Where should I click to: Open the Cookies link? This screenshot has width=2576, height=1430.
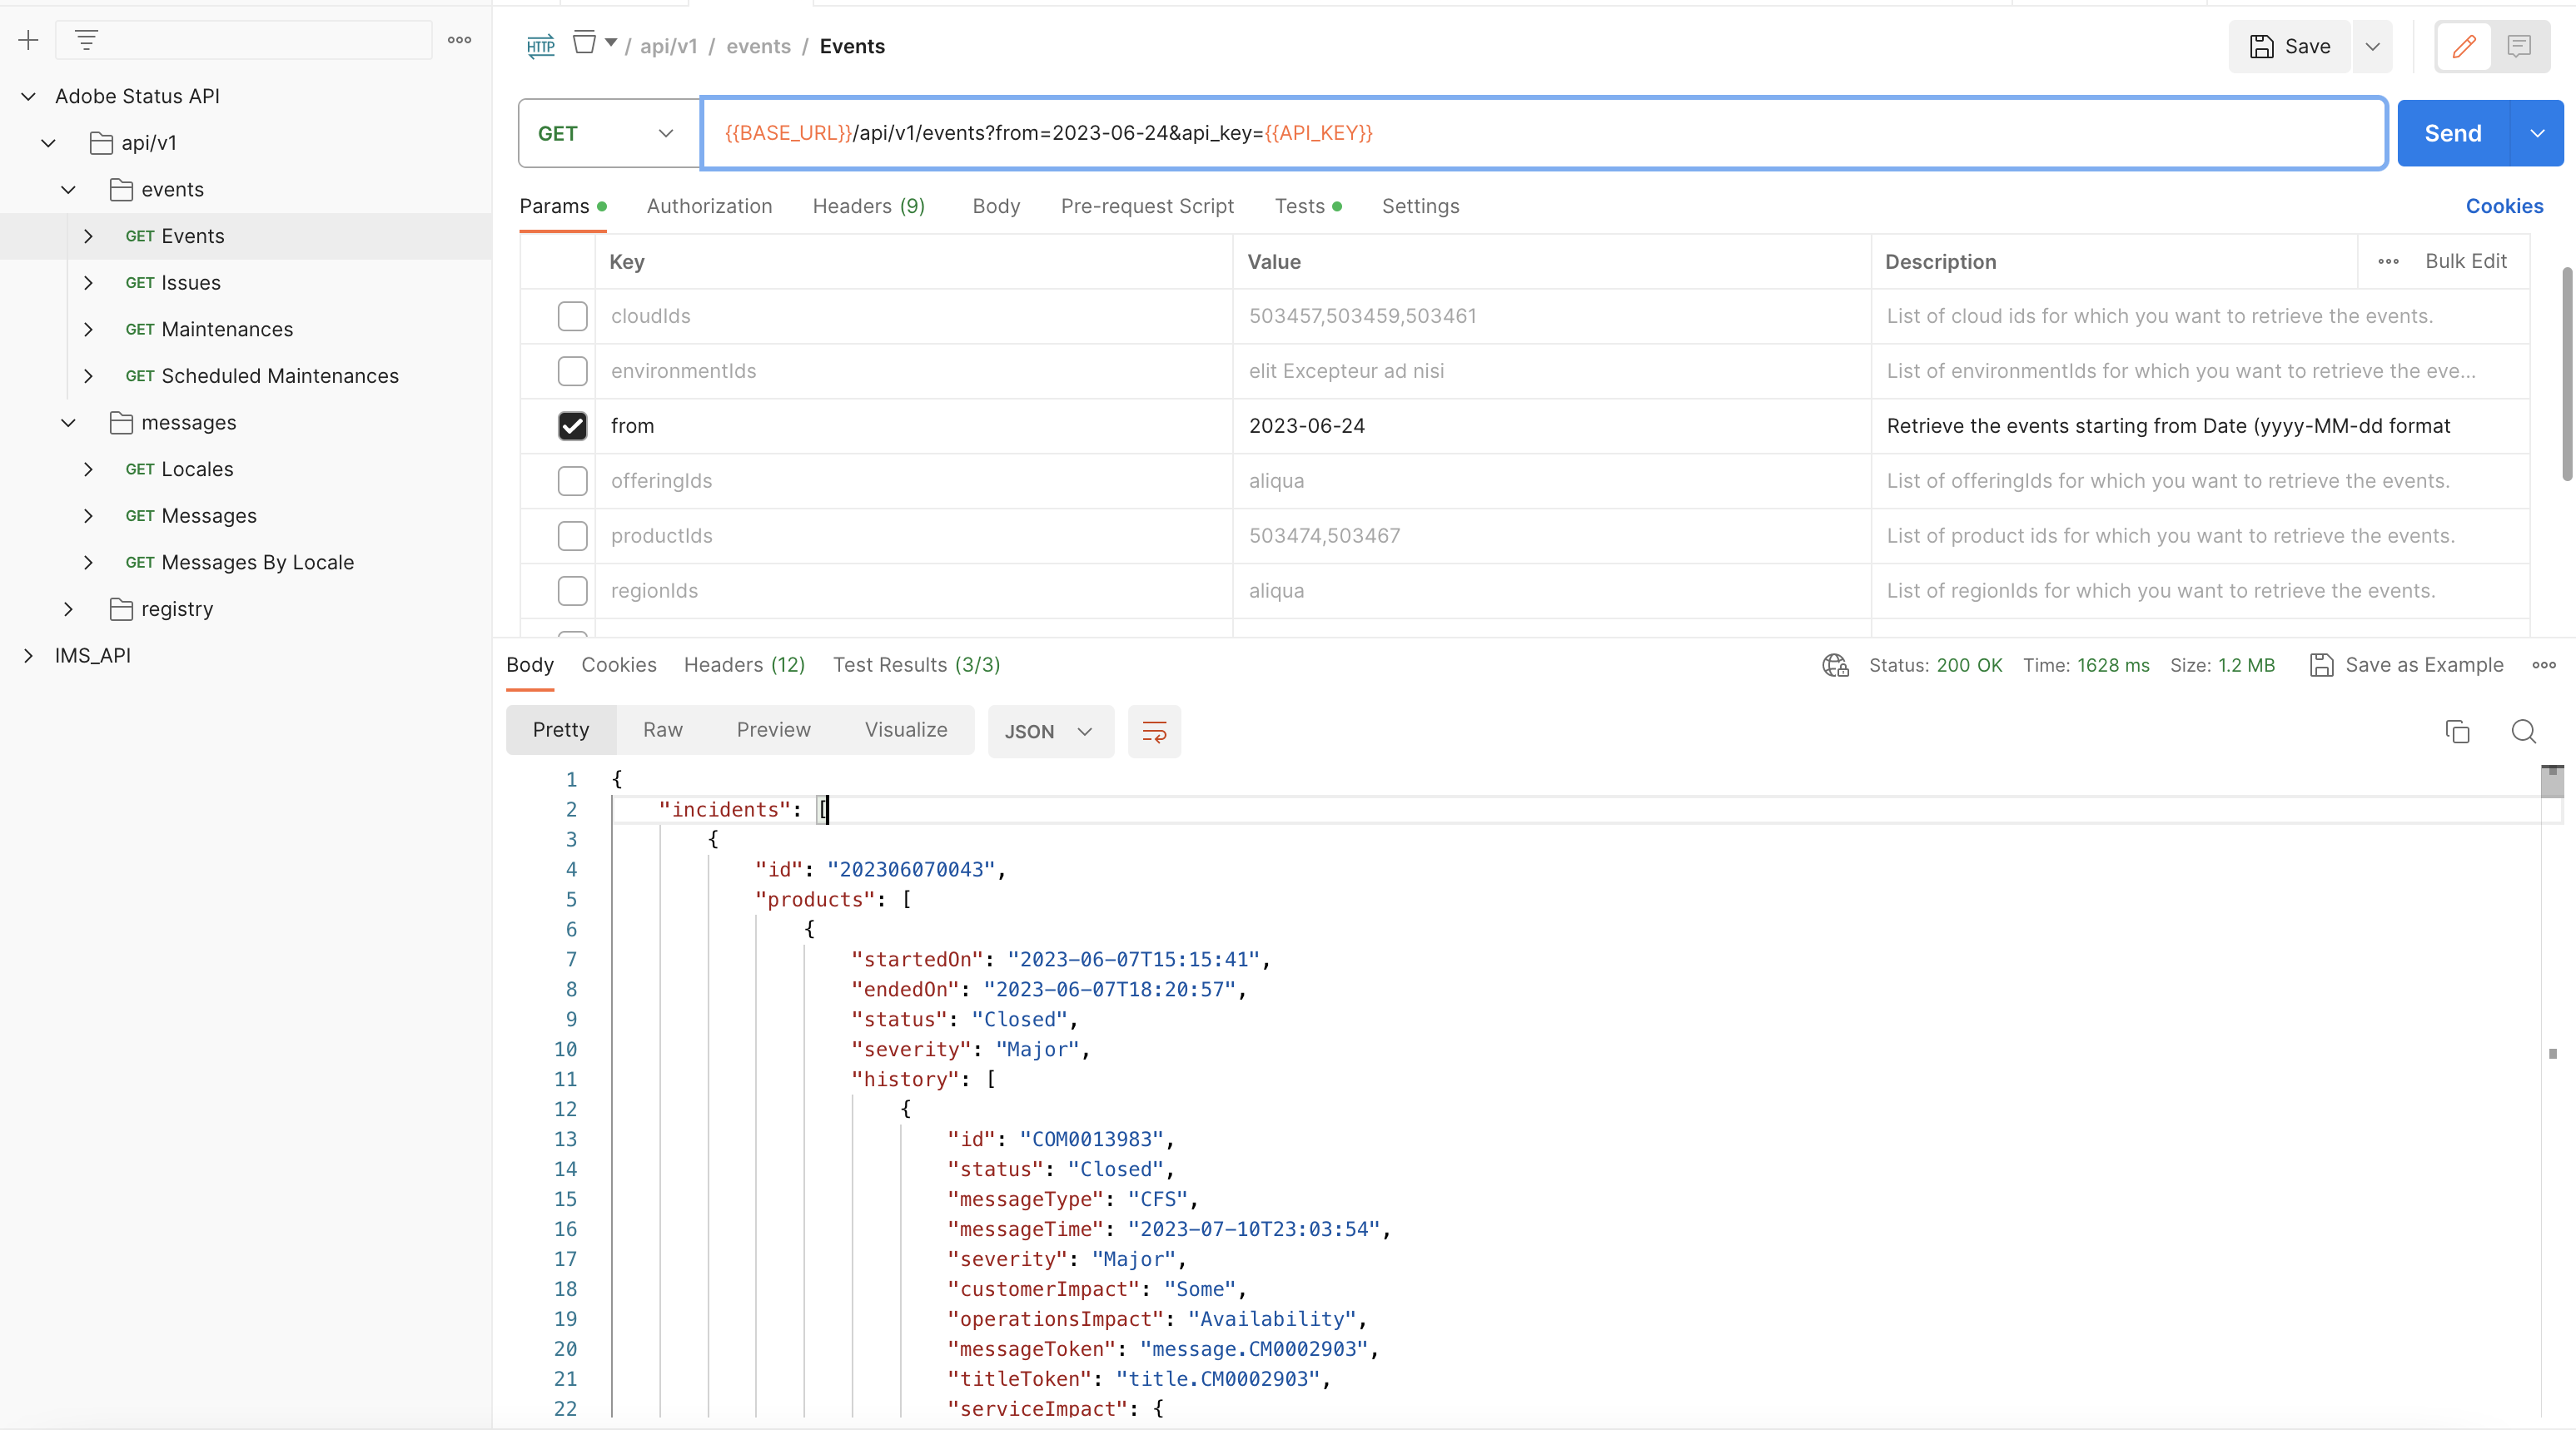click(2504, 206)
